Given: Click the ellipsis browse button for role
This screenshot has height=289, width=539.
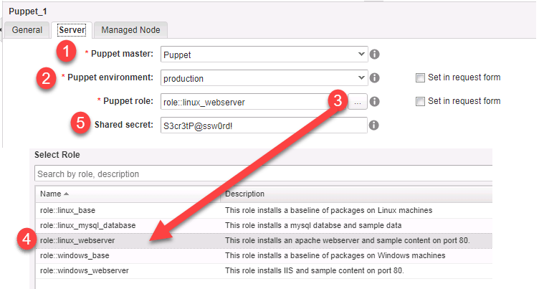Looking at the screenshot, I should coord(358,102).
